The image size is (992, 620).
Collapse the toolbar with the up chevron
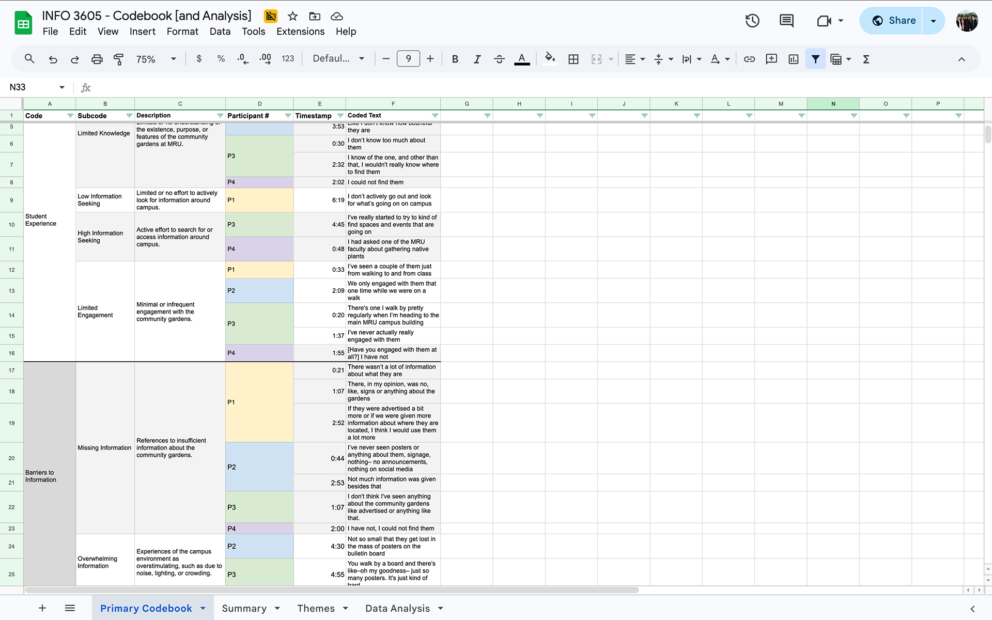coord(962,59)
